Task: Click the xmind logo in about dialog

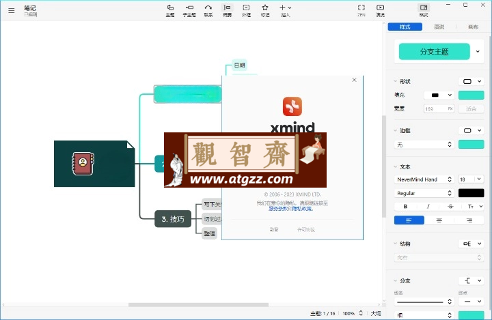Action: click(x=292, y=106)
